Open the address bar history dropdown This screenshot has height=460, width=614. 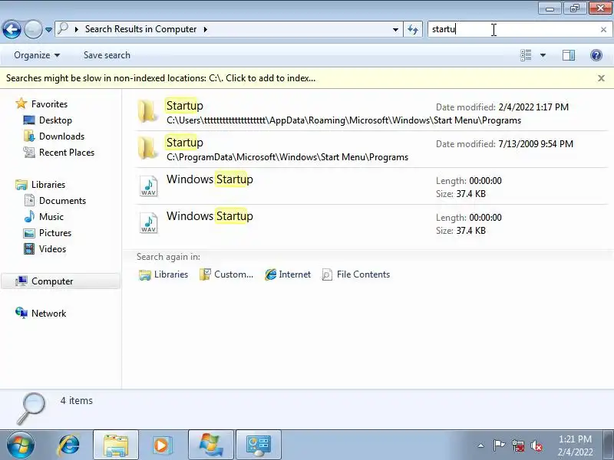pyautogui.click(x=395, y=29)
